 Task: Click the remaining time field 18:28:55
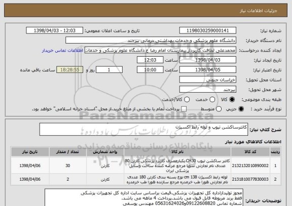(x=70, y=70)
